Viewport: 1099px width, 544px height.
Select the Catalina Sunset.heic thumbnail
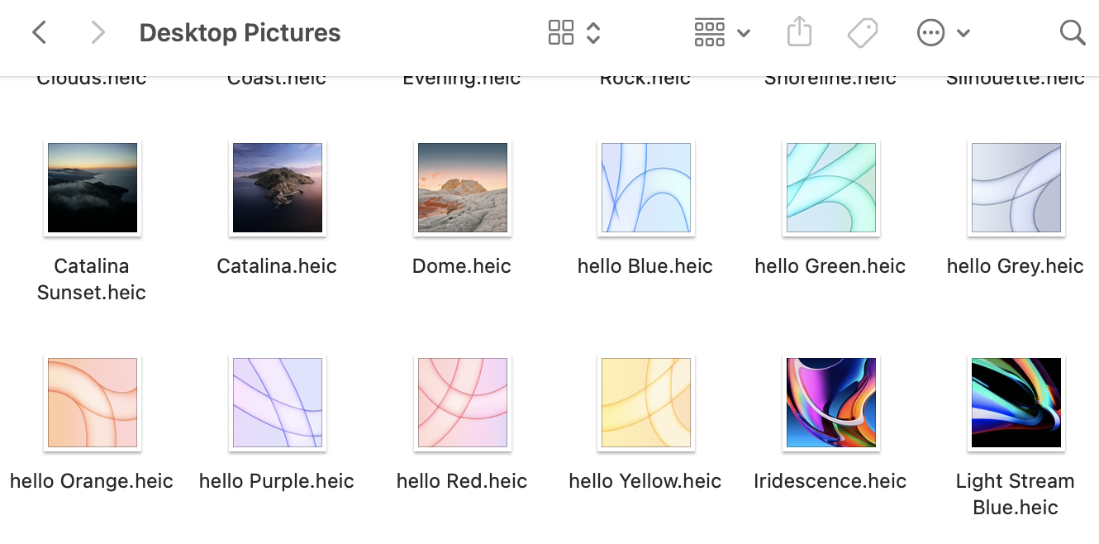pyautogui.click(x=93, y=188)
